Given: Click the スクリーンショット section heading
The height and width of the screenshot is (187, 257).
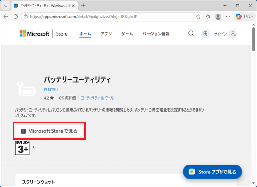Looking at the screenshot, I should [x=38, y=182].
